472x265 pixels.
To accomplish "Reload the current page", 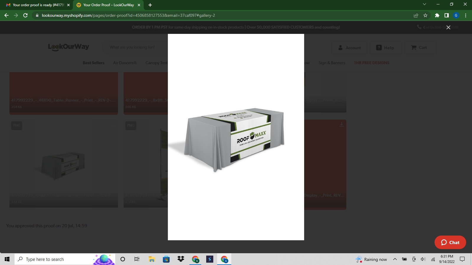I will tap(25, 15).
